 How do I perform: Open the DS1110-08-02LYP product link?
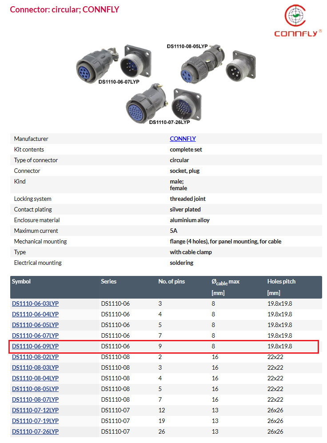click(35, 357)
